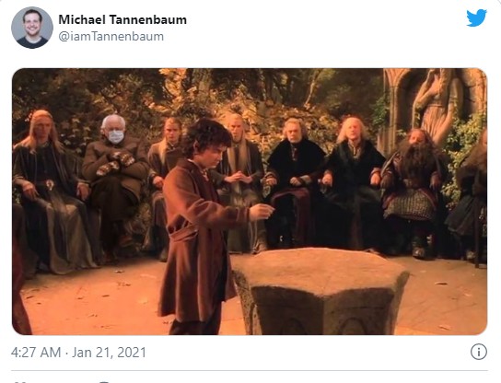The image size is (501, 383).
Task: Click the white mask on the seated man
Action: (x=116, y=136)
